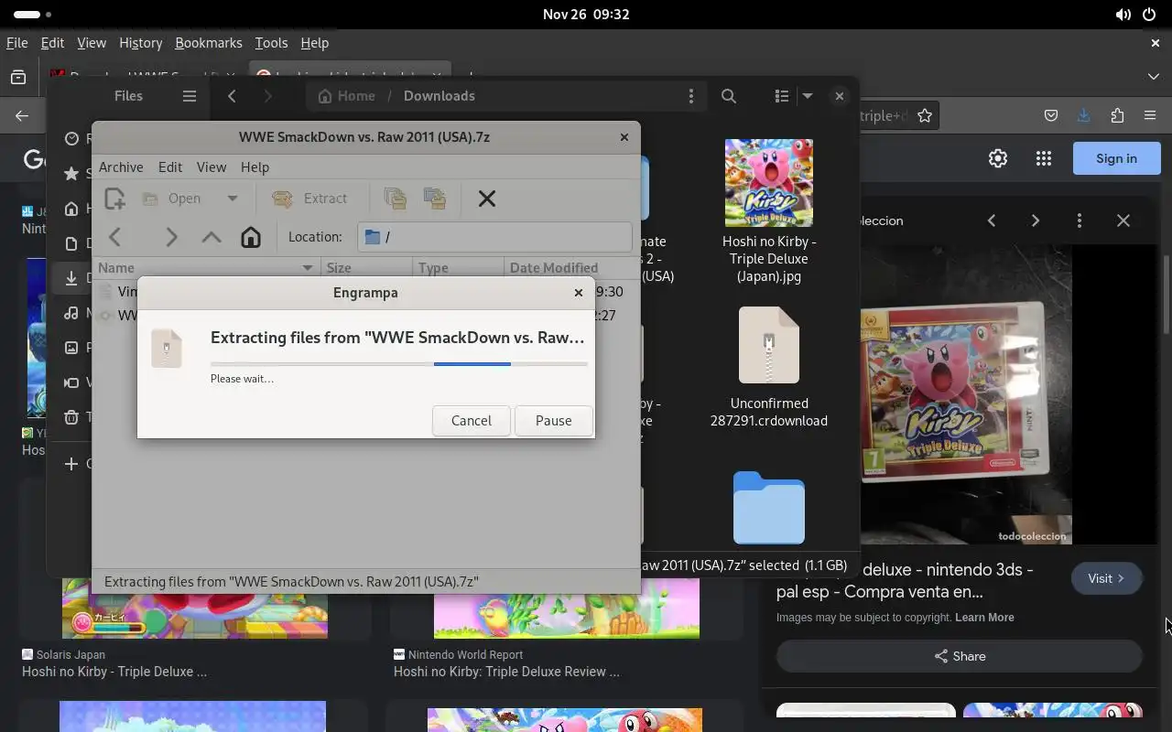The image size is (1172, 732).
Task: Click Learn More copyright link
Action: point(984,618)
